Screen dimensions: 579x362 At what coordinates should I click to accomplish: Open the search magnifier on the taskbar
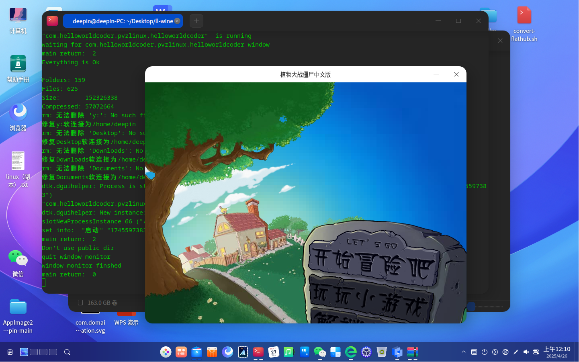pyautogui.click(x=67, y=352)
